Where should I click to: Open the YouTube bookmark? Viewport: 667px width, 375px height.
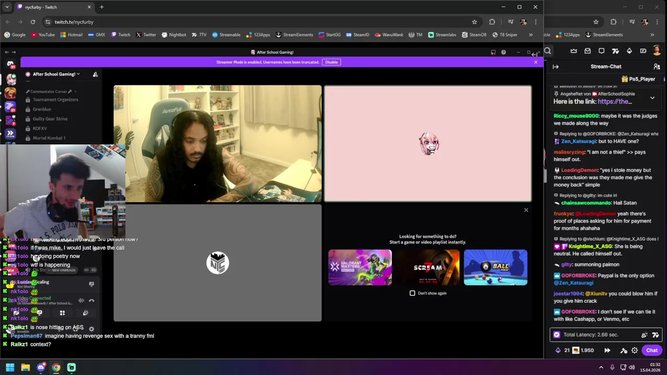(43, 35)
